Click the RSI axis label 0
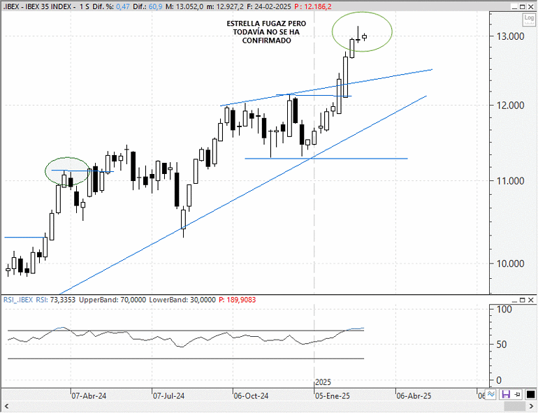This screenshot has height=413, width=538. (x=499, y=380)
